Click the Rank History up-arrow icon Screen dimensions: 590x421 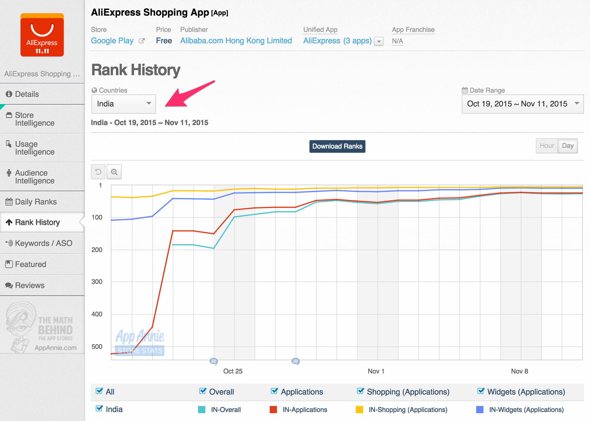pyautogui.click(x=9, y=222)
